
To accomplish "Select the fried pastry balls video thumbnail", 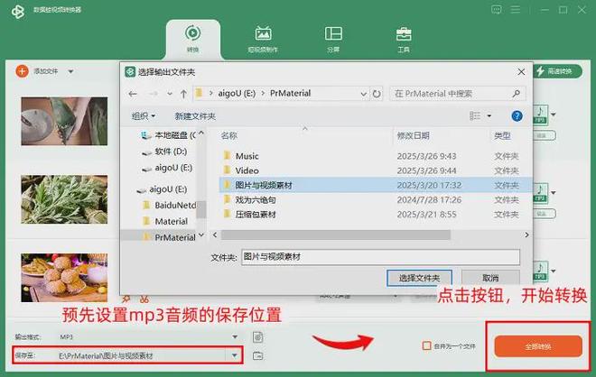I will point(64,278).
